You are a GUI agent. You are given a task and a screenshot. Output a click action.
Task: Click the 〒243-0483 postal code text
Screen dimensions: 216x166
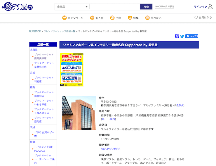109,102
